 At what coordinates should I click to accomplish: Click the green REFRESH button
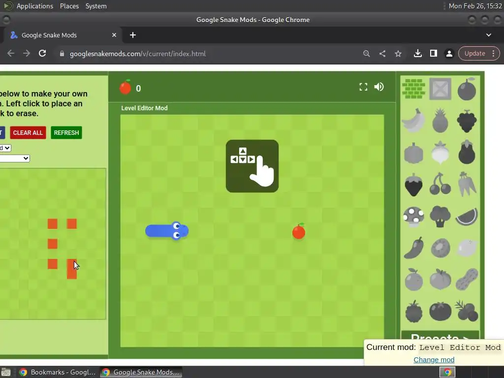tap(66, 133)
